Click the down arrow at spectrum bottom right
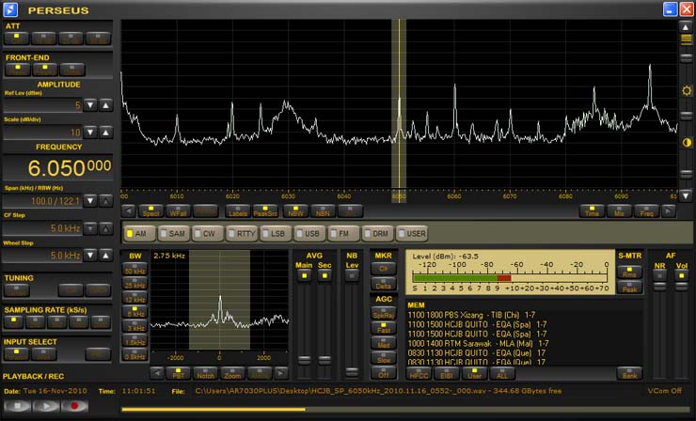 [x=686, y=195]
